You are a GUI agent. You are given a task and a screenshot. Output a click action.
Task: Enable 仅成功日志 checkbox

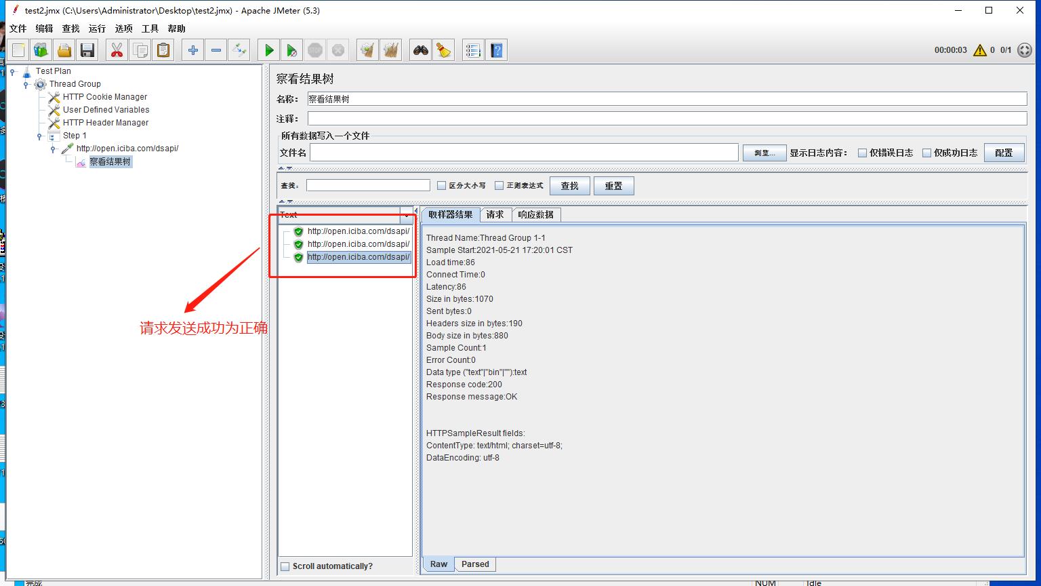pos(926,153)
